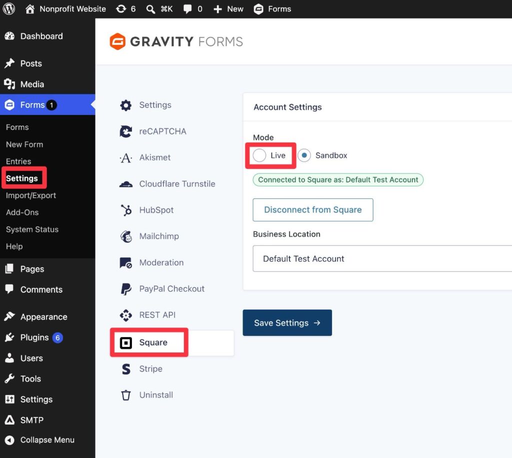Screen dimensions: 512x458
Task: Click the Business Location label
Action: tap(286, 234)
